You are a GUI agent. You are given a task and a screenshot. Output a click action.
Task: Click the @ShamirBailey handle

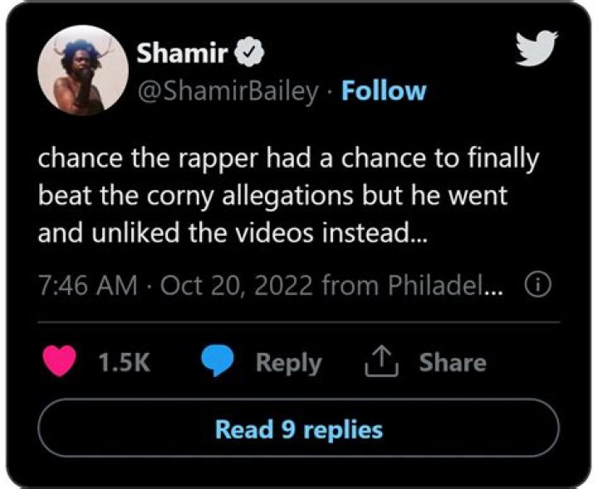click(227, 90)
